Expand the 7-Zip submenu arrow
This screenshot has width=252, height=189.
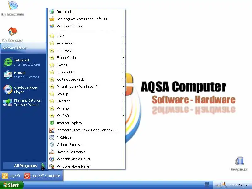tap(123, 36)
